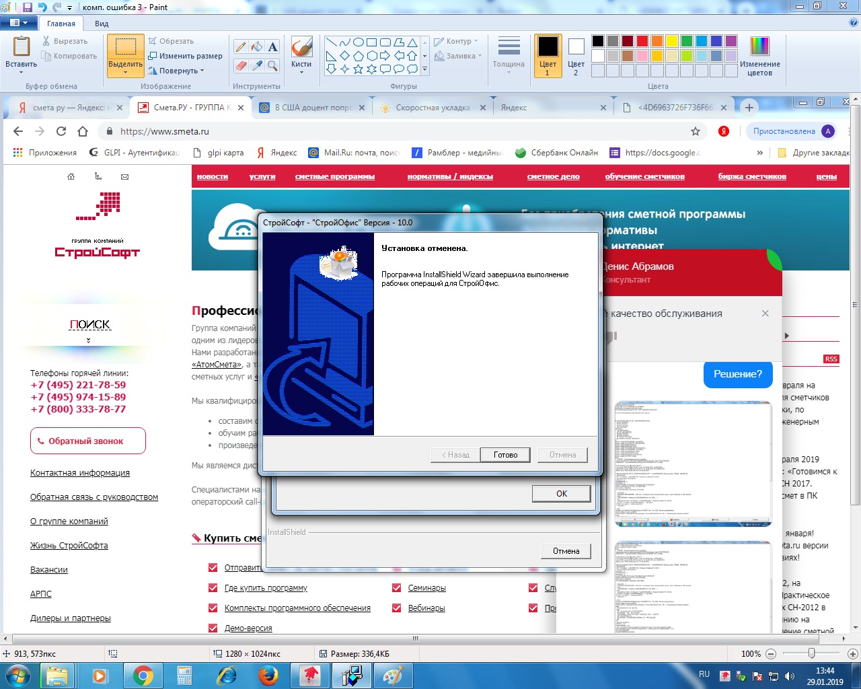861x689 pixels.
Task: Toggle checkbox next to Семинары
Action: 397,587
